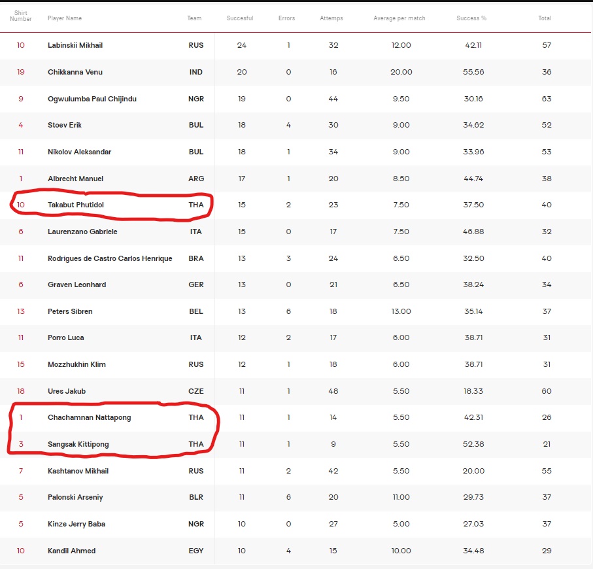Image resolution: width=593 pixels, height=569 pixels.
Task: Select EGY team for Kandil Ahmed
Action: click(196, 551)
